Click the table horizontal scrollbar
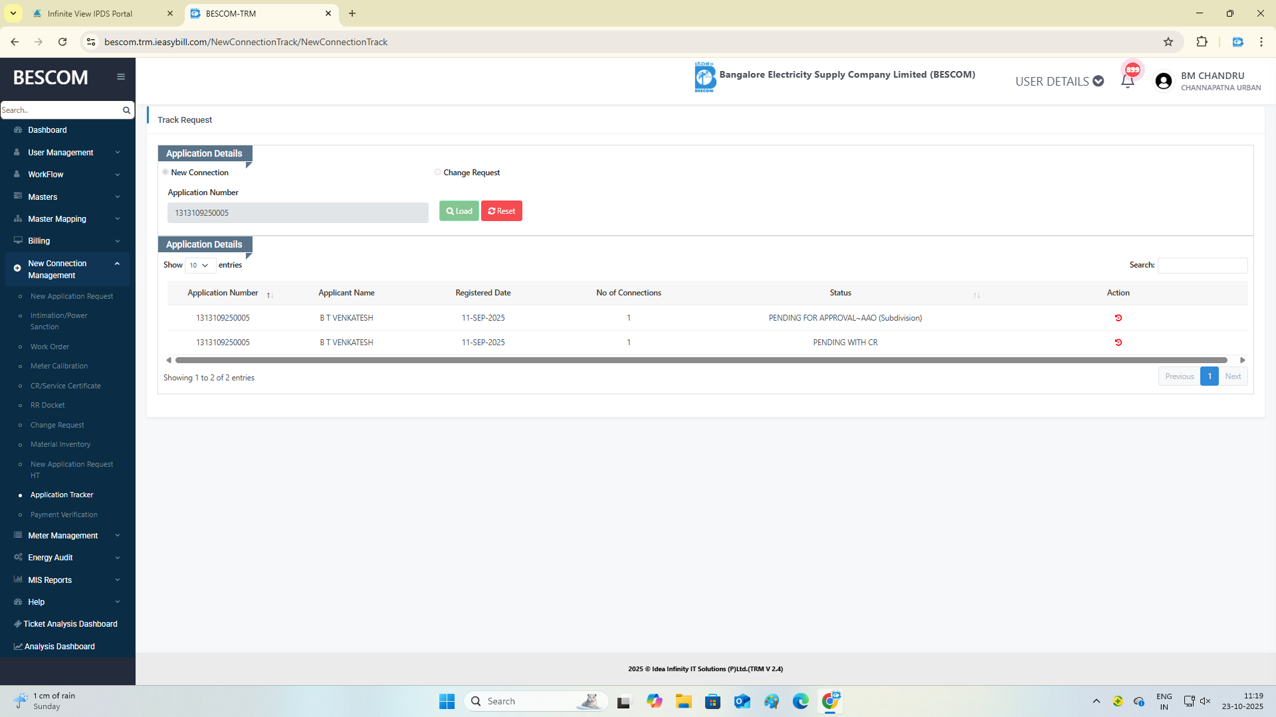 pos(701,360)
